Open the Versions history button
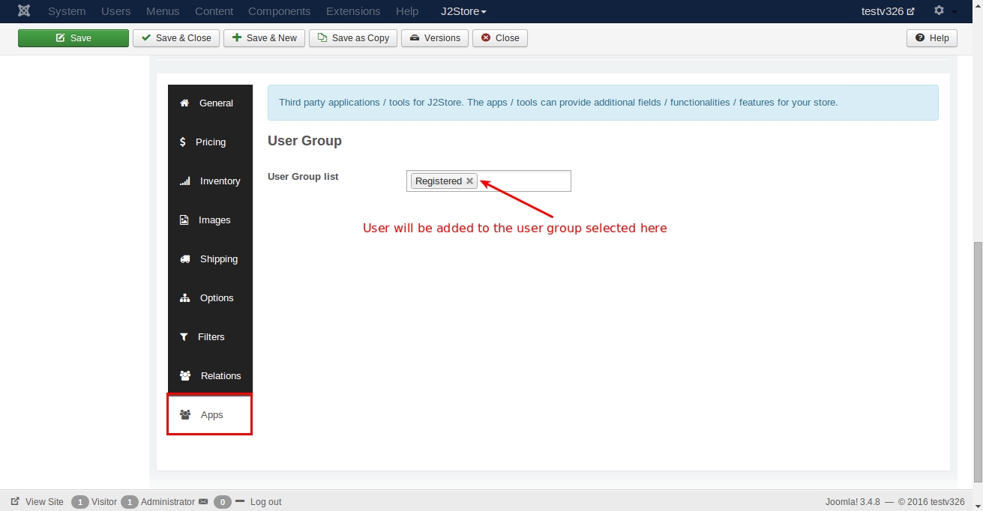This screenshot has width=983, height=511. coord(435,38)
